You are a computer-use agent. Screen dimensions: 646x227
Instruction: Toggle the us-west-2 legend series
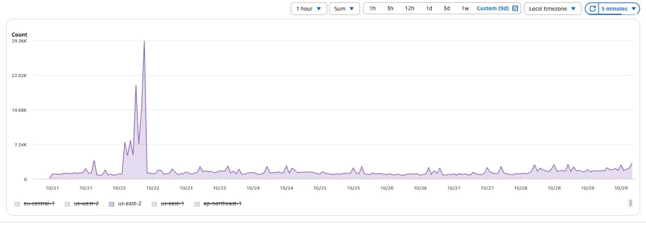(x=81, y=203)
